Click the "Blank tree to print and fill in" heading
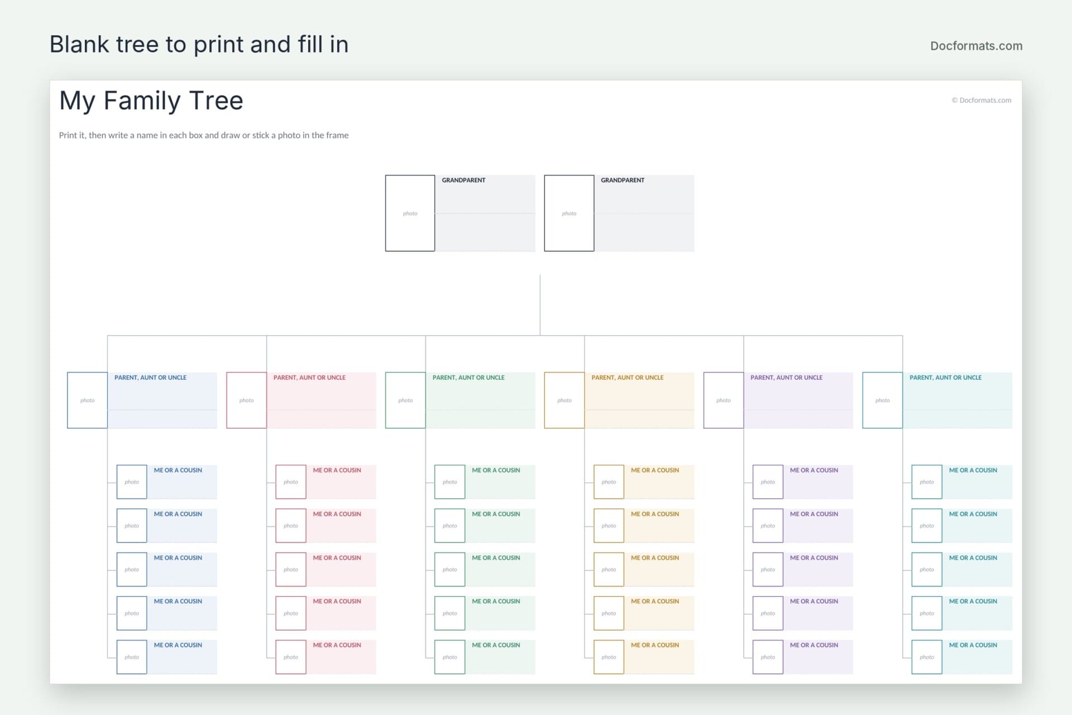 [199, 45]
